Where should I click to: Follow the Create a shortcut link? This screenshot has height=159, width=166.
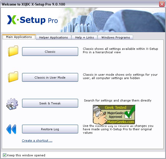pyautogui.click(x=37, y=141)
